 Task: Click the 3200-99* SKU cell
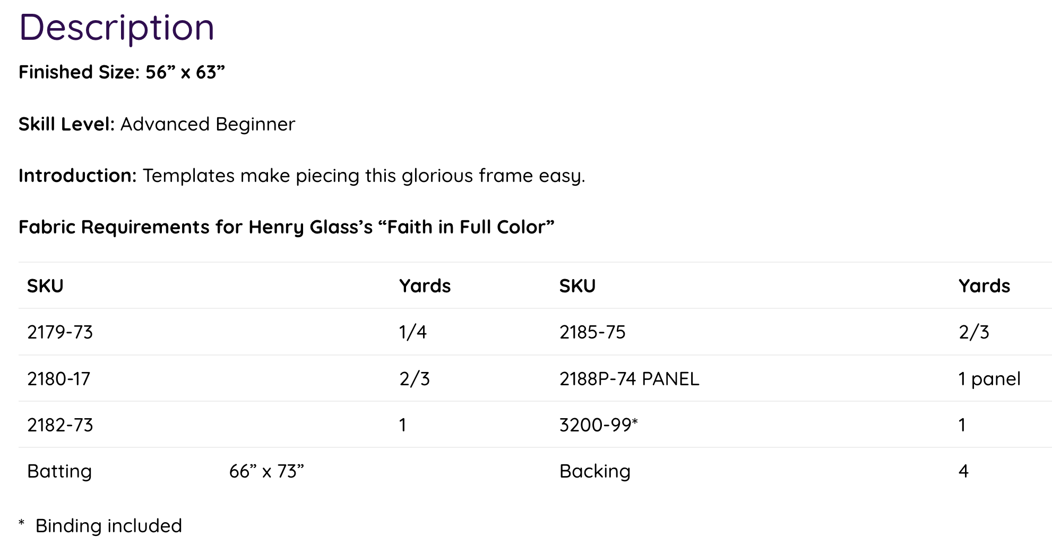pyautogui.click(x=599, y=425)
